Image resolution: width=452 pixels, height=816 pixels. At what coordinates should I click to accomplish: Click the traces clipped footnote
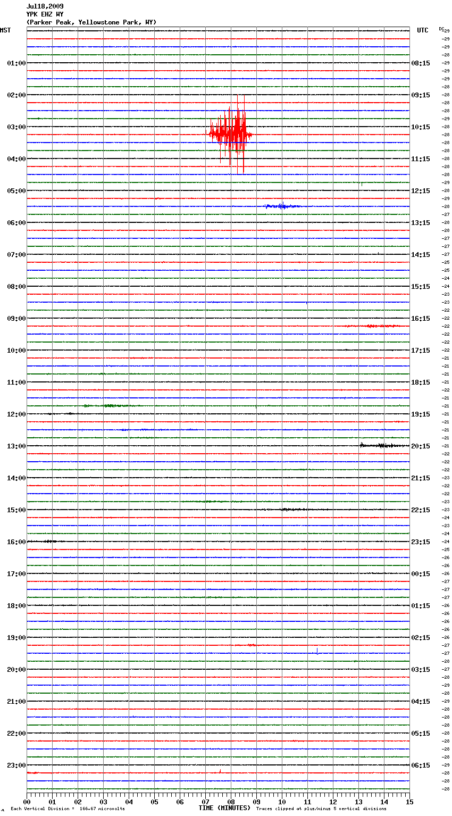(x=321, y=809)
